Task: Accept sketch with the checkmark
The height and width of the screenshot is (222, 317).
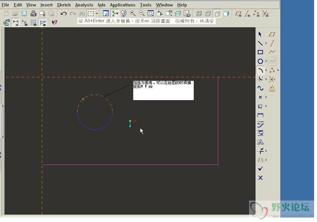Action: [260, 169]
